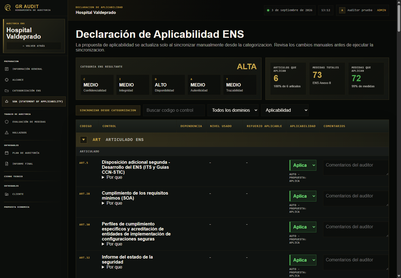Click the green status dot beside date
This screenshot has height=278, width=401.
point(268,10)
